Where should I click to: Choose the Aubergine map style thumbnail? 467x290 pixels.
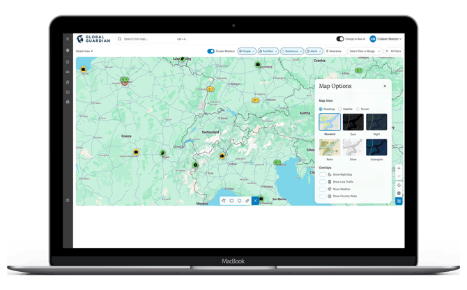coord(376,147)
